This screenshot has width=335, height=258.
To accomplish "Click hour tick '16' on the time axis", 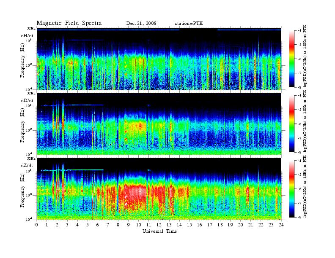I will click(x=200, y=225).
